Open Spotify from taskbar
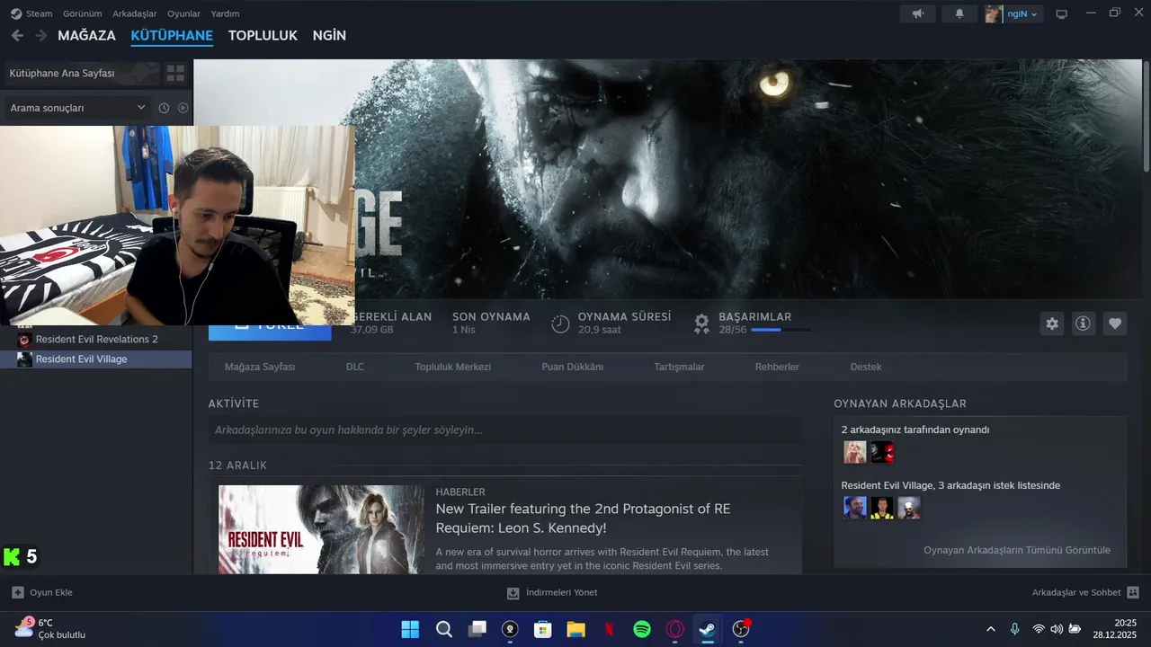The image size is (1151, 647). (x=642, y=629)
